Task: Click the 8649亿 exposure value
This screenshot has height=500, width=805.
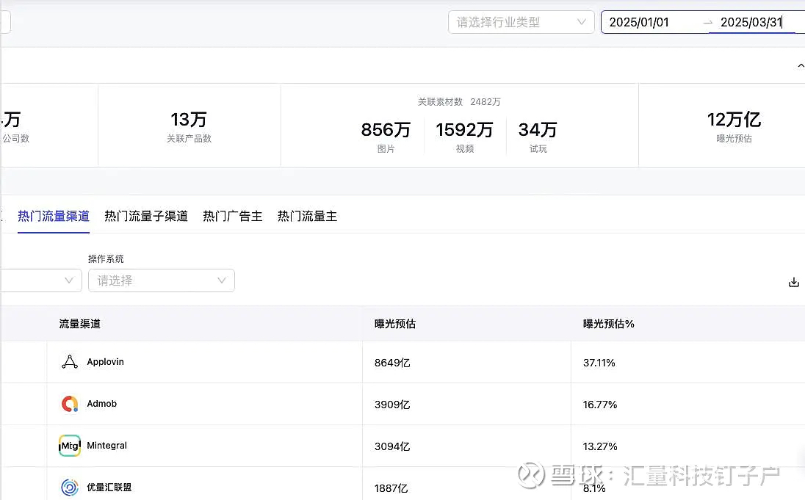Action: tap(392, 363)
